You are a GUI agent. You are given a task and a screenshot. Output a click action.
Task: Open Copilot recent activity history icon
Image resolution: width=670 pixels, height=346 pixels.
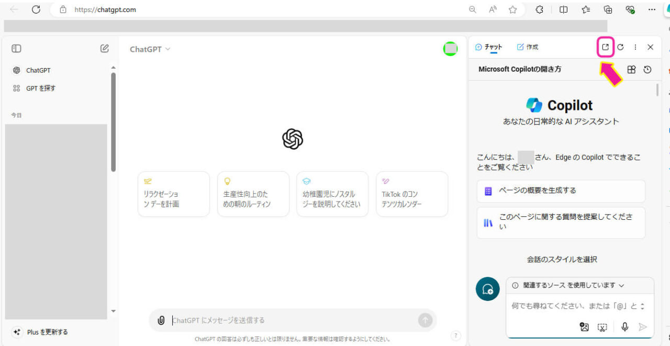[647, 70]
